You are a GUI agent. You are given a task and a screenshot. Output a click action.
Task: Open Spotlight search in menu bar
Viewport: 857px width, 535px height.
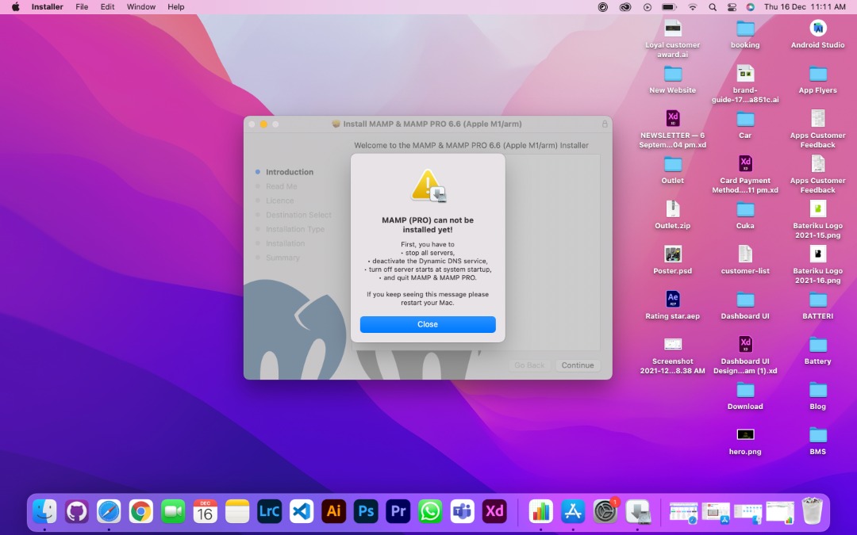(712, 7)
